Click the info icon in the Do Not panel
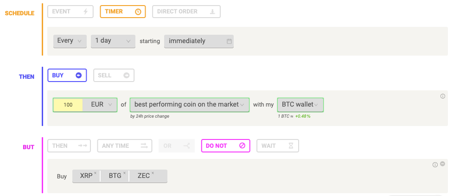 435,165
